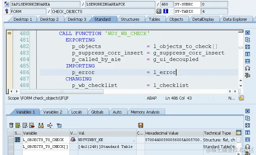256x155 pixels.
Task: Click the trash icon to delete variables
Action: tap(11, 125)
